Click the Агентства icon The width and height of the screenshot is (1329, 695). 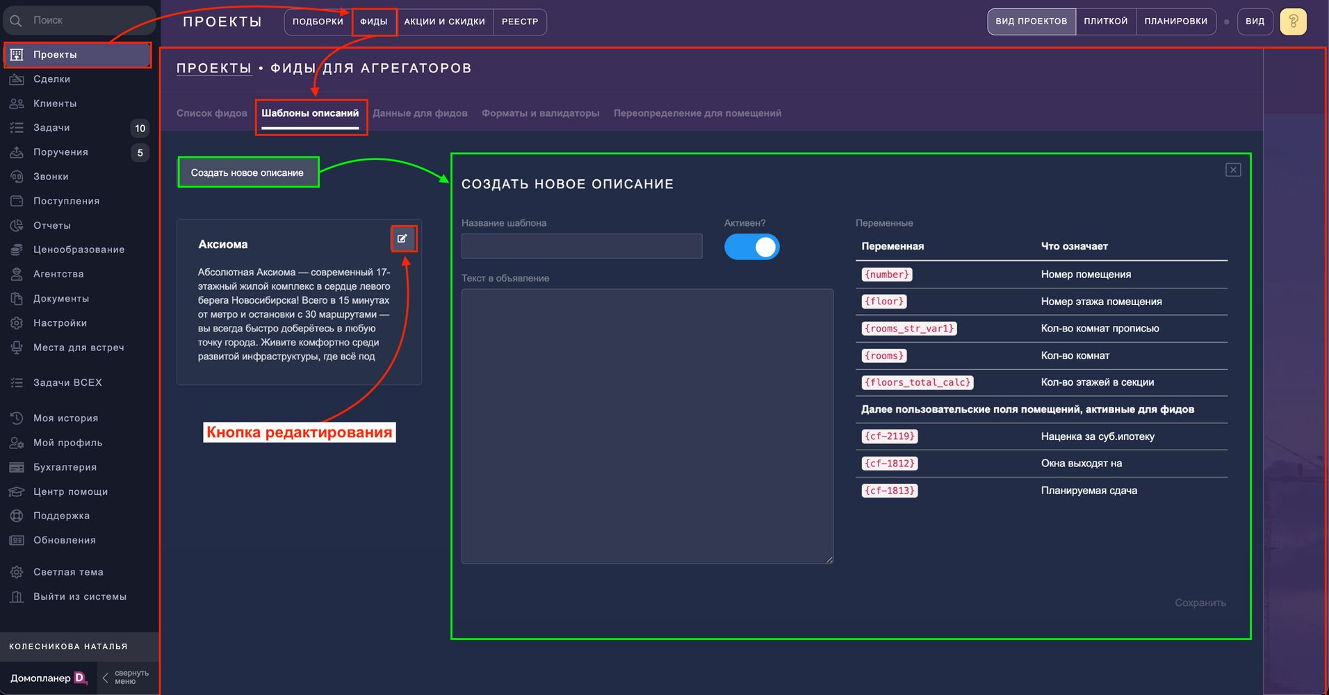point(17,274)
